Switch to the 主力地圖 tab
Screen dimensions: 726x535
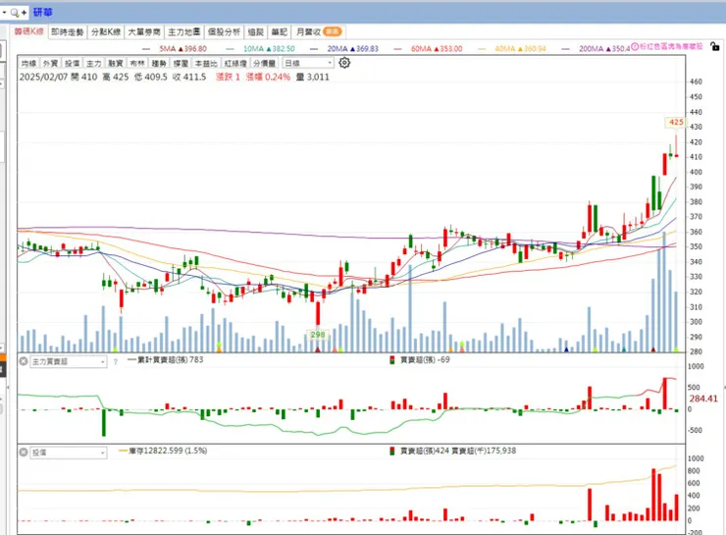click(183, 32)
